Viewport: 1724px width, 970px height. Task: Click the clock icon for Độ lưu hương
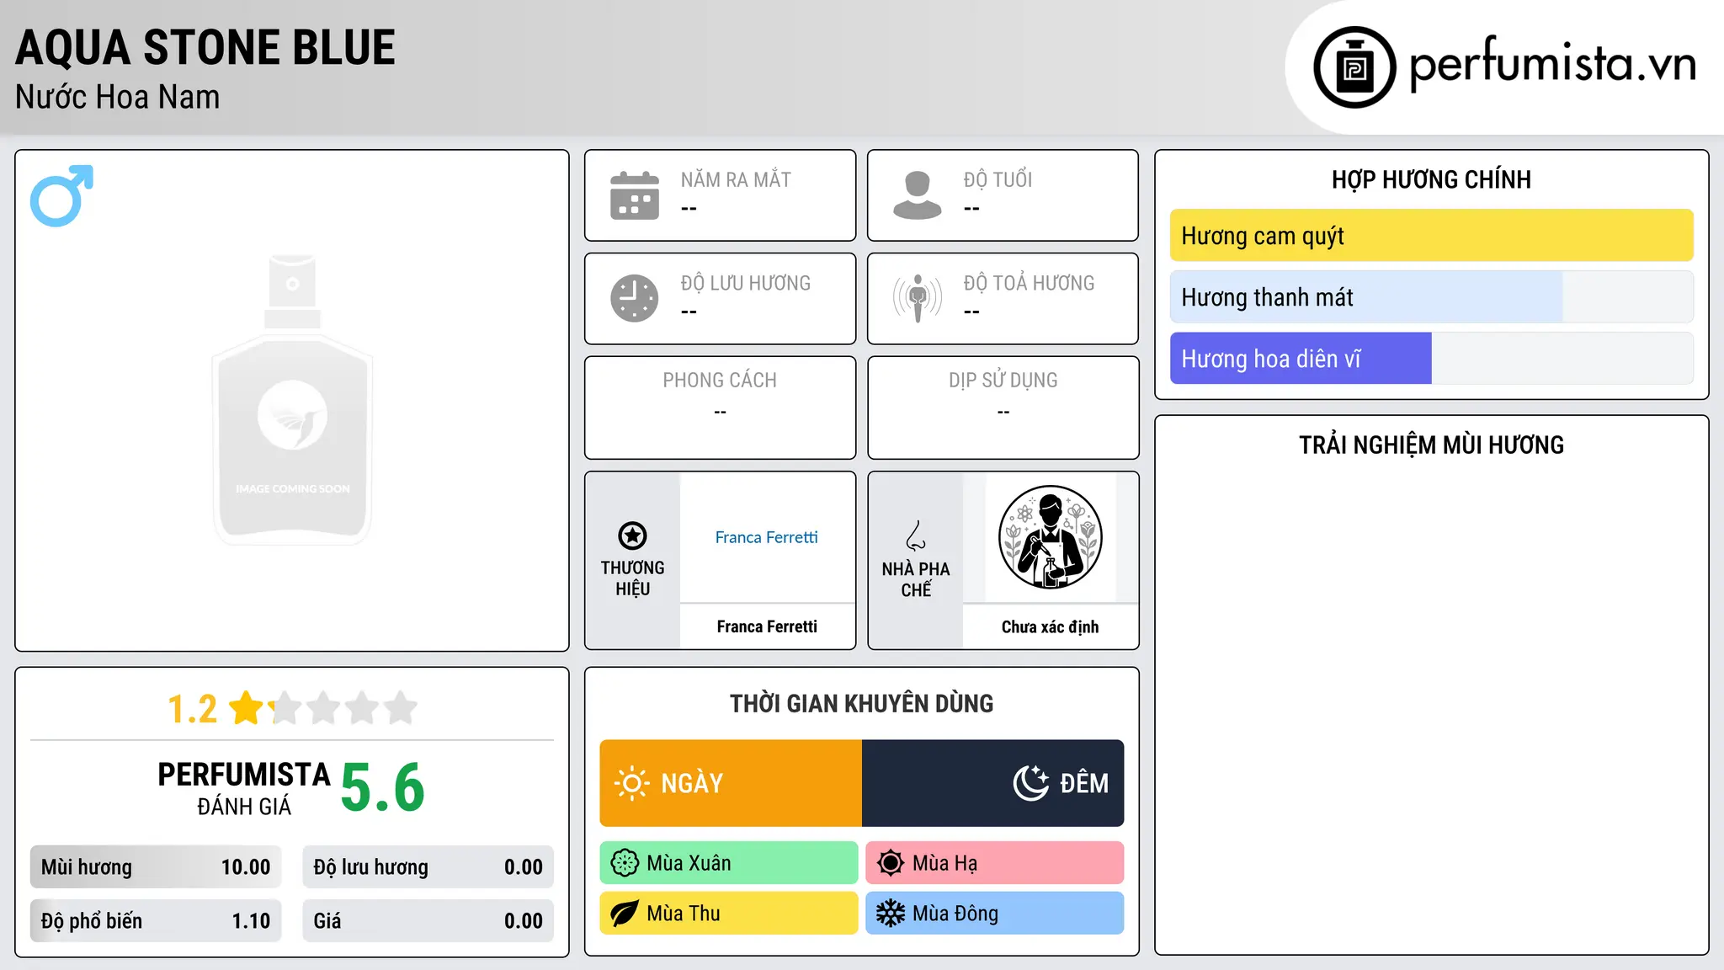pyautogui.click(x=635, y=298)
